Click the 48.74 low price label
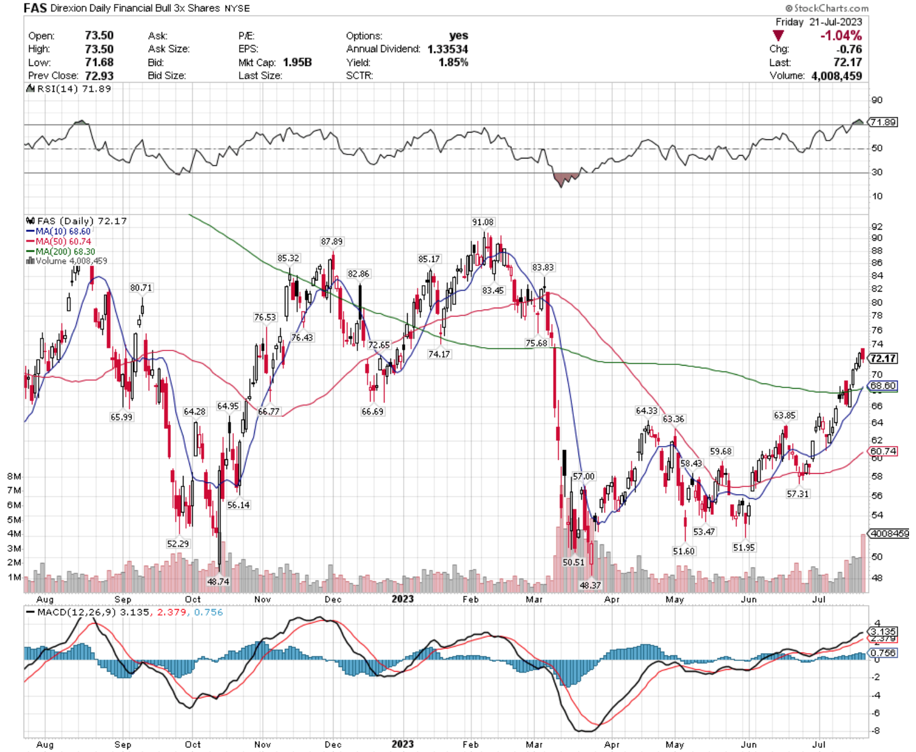The width and height of the screenshot is (916, 752). click(x=218, y=581)
